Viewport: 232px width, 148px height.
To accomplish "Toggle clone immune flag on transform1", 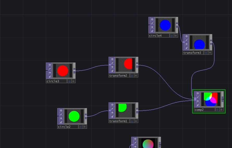I will coord(112,109).
